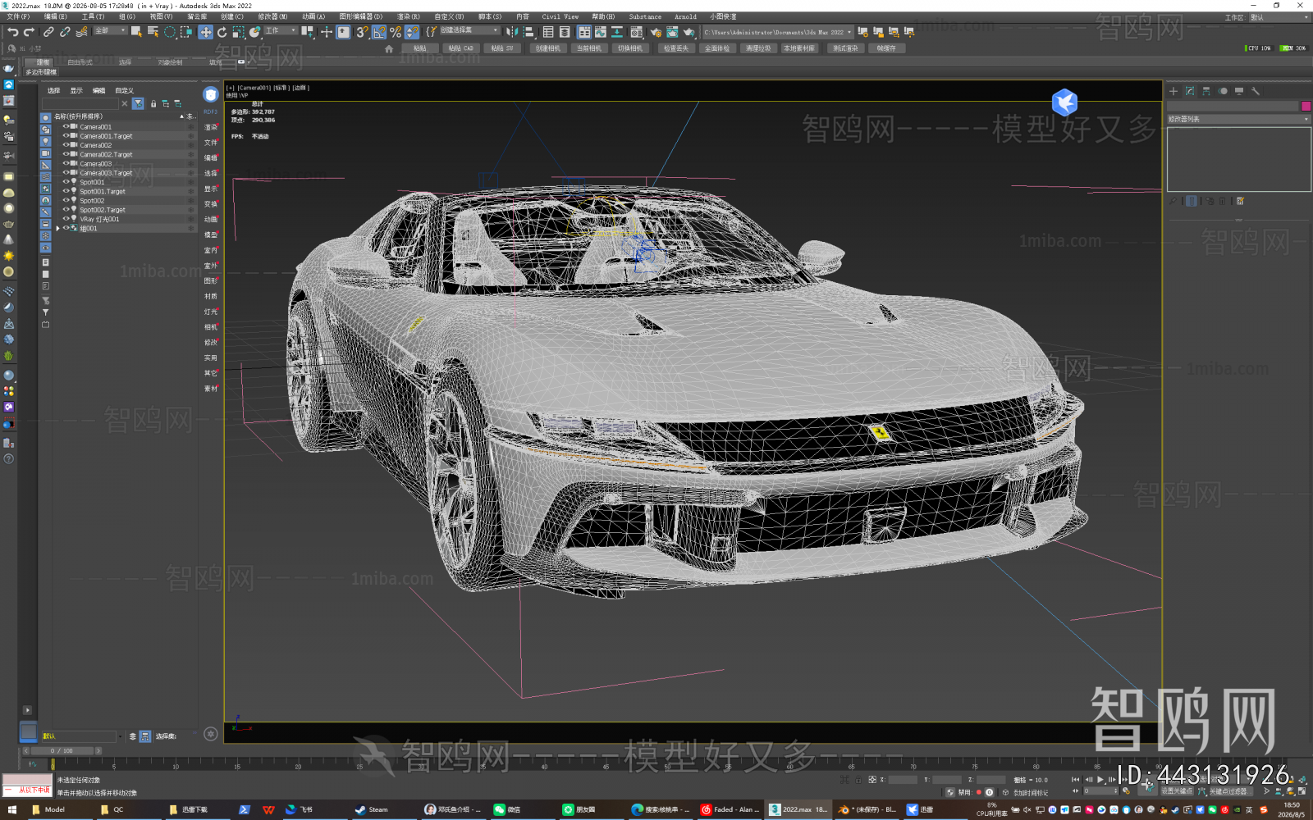
Task: Toggle the Angle Snap tool
Action: point(379,32)
